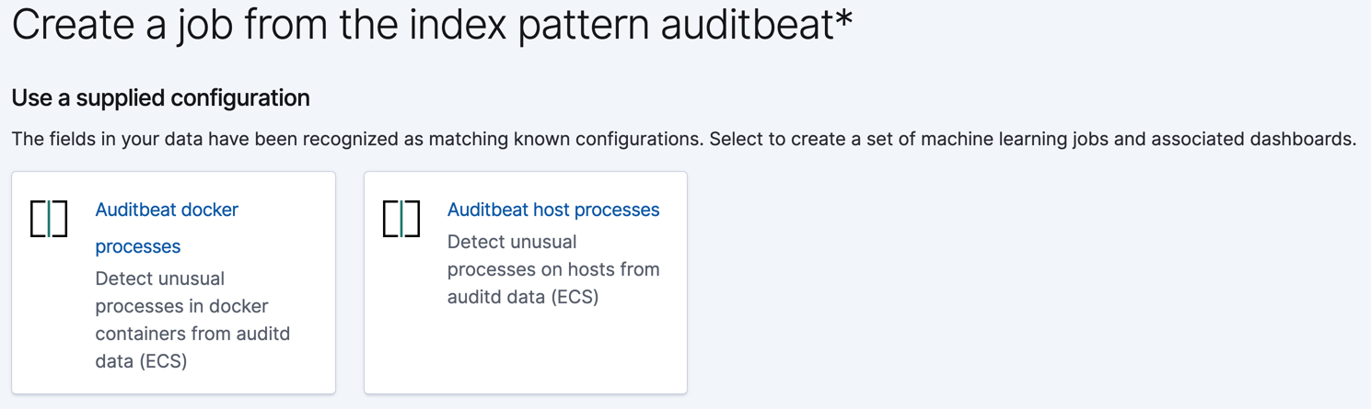The width and height of the screenshot is (1371, 409).
Task: Click "Detect unusual" text in host card
Action: coord(512,242)
